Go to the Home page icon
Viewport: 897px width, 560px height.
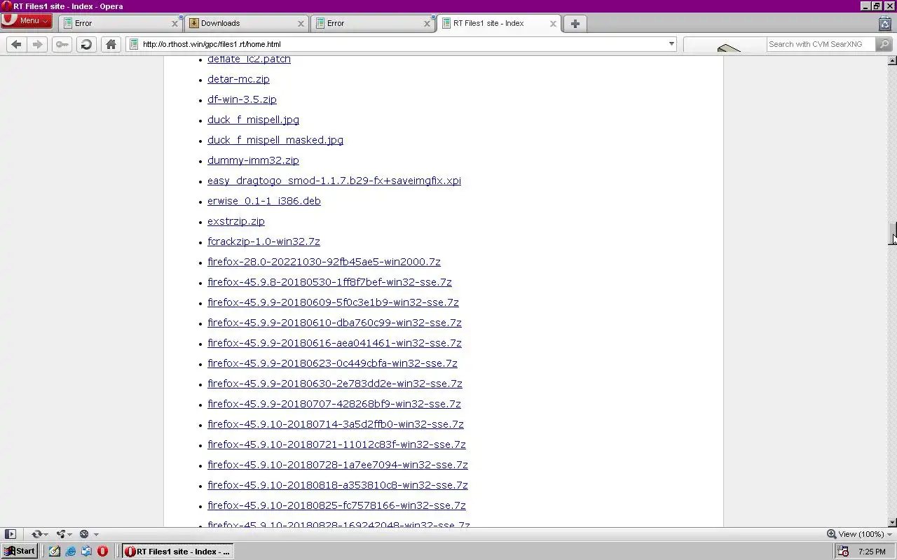click(x=111, y=44)
